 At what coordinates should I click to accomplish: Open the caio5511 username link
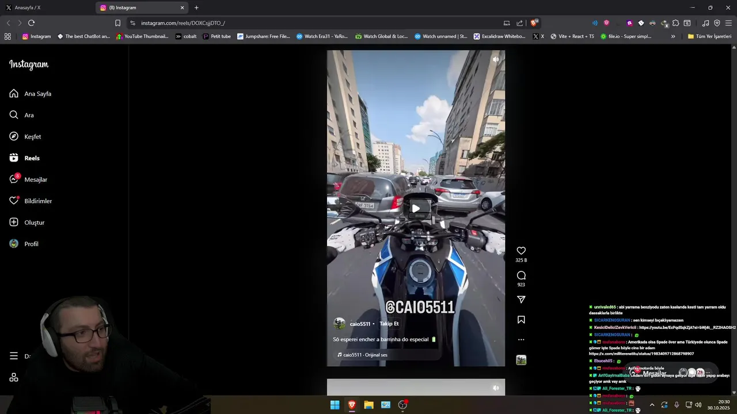tap(360, 324)
